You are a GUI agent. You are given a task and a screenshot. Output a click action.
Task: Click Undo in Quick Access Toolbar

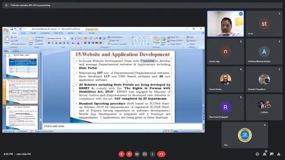pyautogui.click(x=16, y=29)
